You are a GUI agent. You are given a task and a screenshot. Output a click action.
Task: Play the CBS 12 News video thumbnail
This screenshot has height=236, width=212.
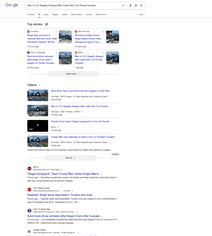(38, 110)
